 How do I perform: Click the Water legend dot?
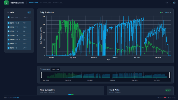coord(166,12)
